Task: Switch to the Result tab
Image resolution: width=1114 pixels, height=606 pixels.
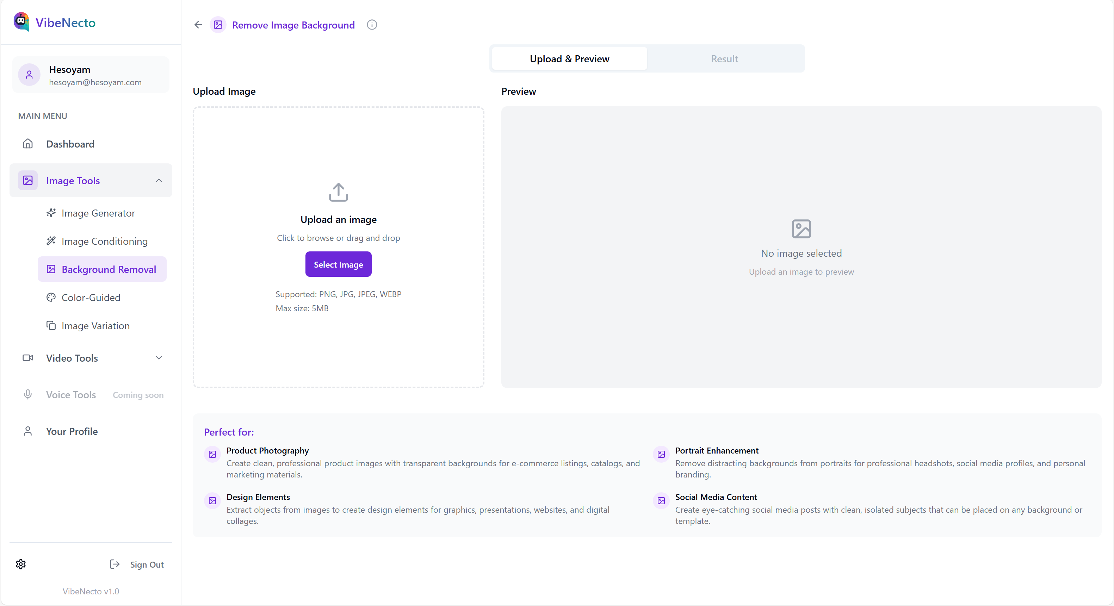Action: click(x=724, y=59)
